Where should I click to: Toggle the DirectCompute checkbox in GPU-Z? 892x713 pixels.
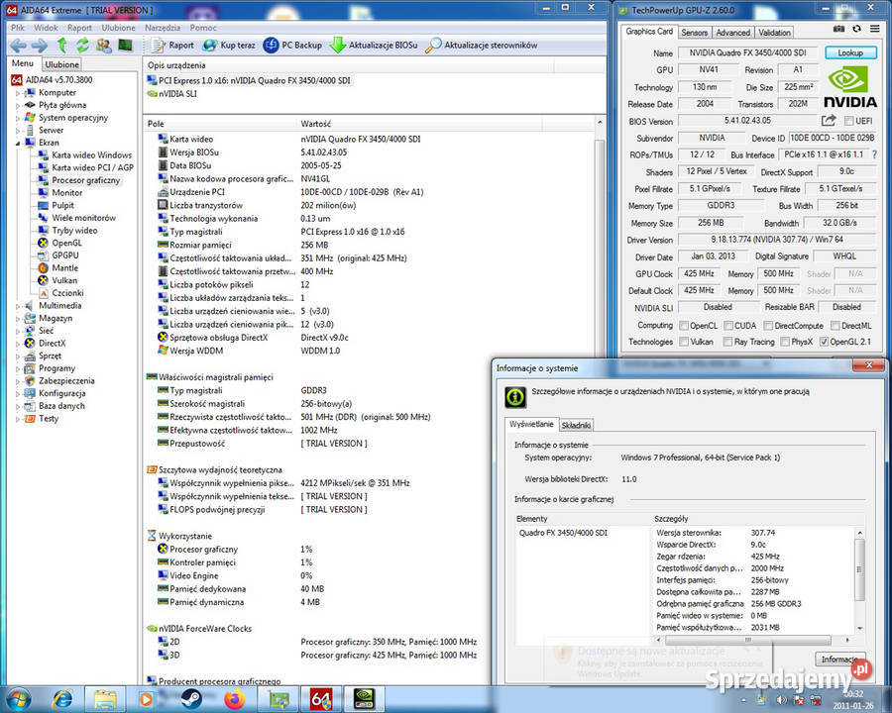[x=768, y=325]
